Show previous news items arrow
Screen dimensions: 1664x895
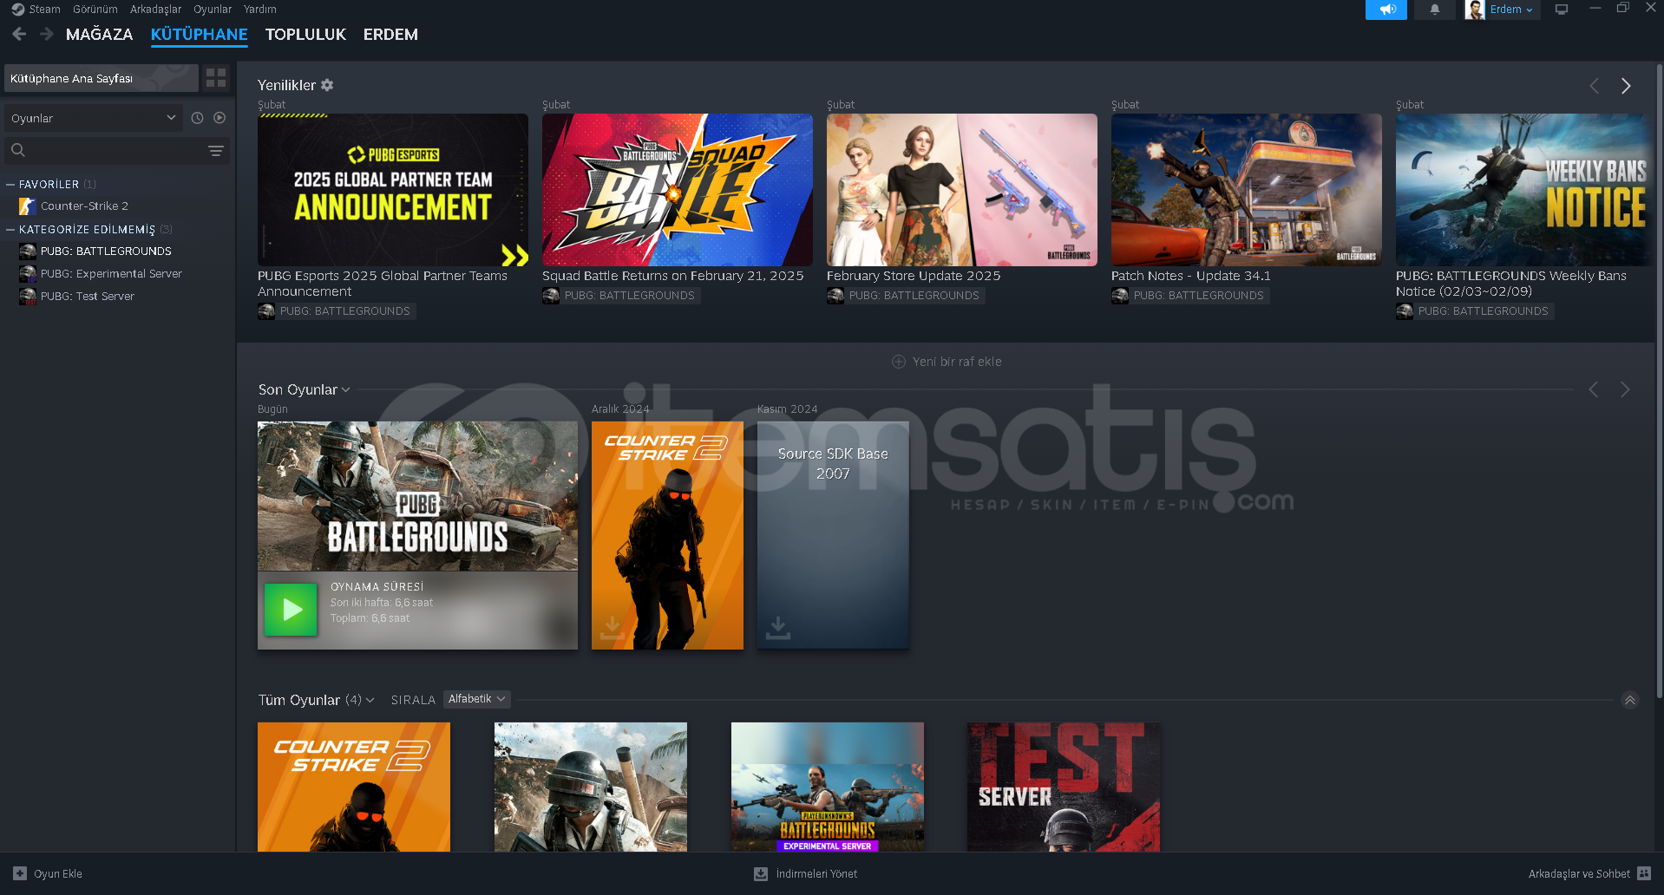click(1594, 86)
